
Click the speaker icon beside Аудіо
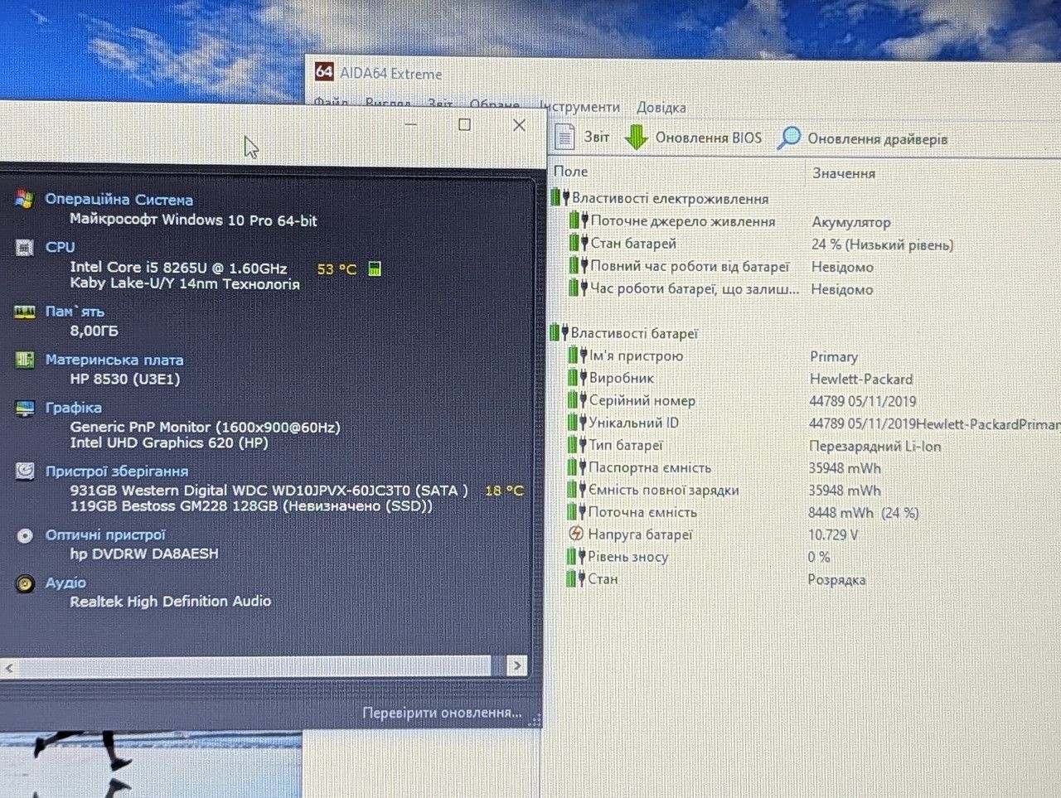coord(25,583)
